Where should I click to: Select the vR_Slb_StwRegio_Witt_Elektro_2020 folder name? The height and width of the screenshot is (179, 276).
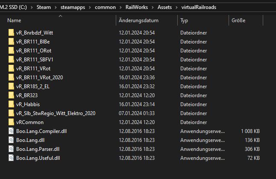click(x=56, y=113)
